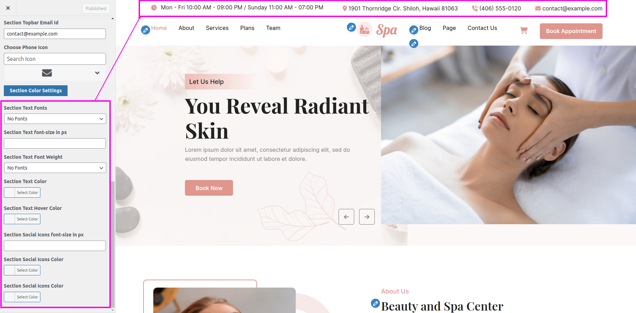Open the Section Text Fonts dropdown
This screenshot has width=636, height=313.
[x=55, y=119]
